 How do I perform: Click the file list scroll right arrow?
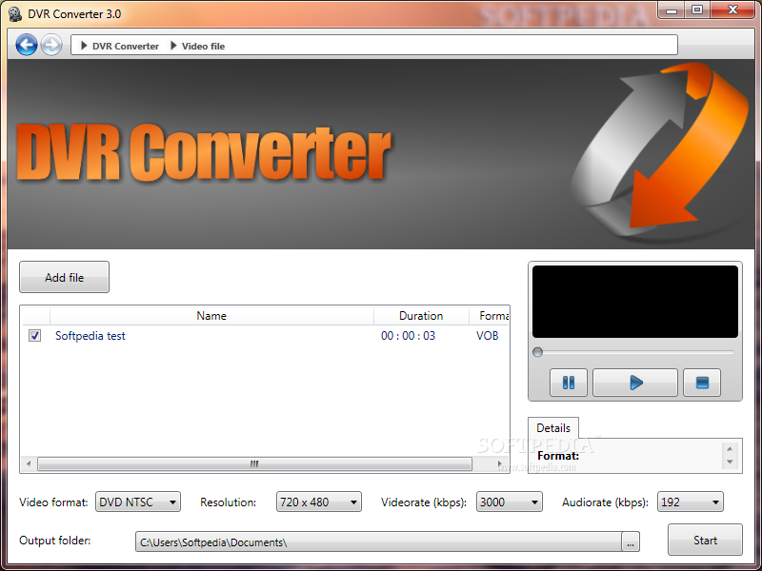click(x=499, y=463)
